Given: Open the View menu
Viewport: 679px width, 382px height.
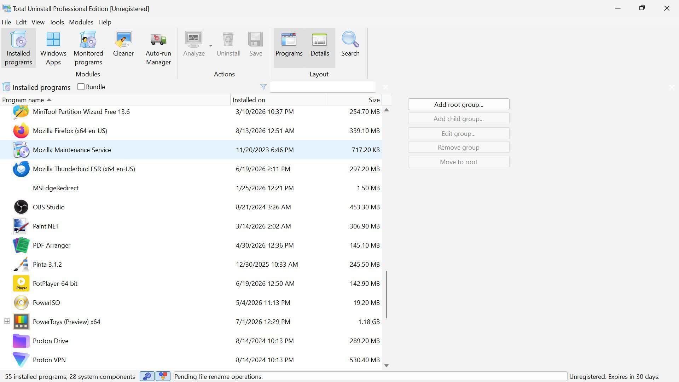Looking at the screenshot, I should (x=38, y=22).
